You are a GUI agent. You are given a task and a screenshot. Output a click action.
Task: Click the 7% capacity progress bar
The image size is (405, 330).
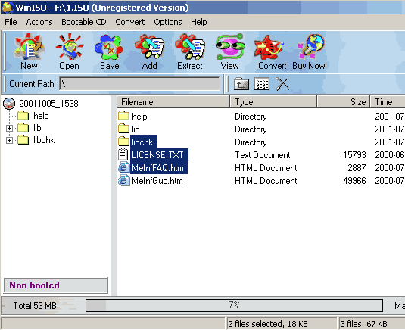tap(234, 305)
